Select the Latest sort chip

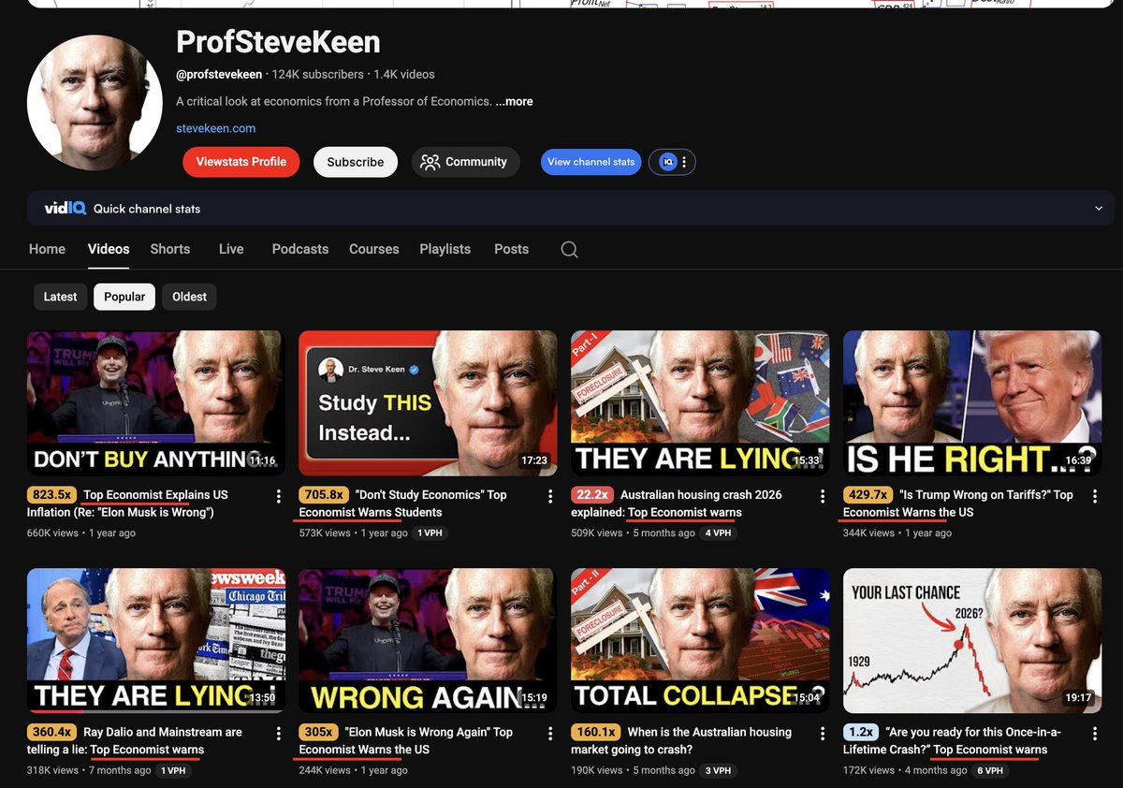[x=60, y=297]
